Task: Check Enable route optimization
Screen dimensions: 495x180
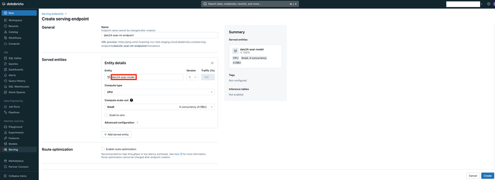Action: coord(103,149)
